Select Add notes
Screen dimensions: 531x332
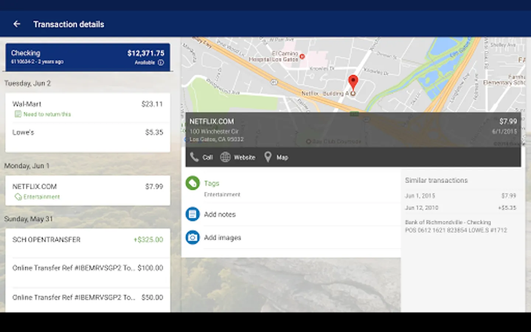pos(220,214)
